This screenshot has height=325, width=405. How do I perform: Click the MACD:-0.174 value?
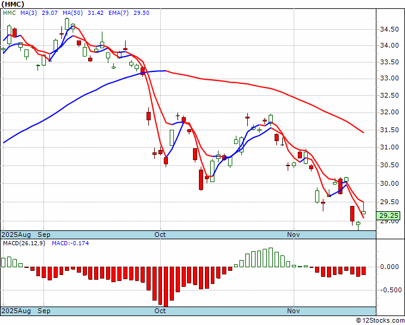(70, 243)
